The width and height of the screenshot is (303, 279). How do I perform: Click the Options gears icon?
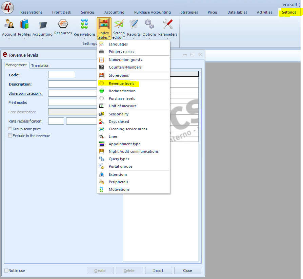point(149,24)
